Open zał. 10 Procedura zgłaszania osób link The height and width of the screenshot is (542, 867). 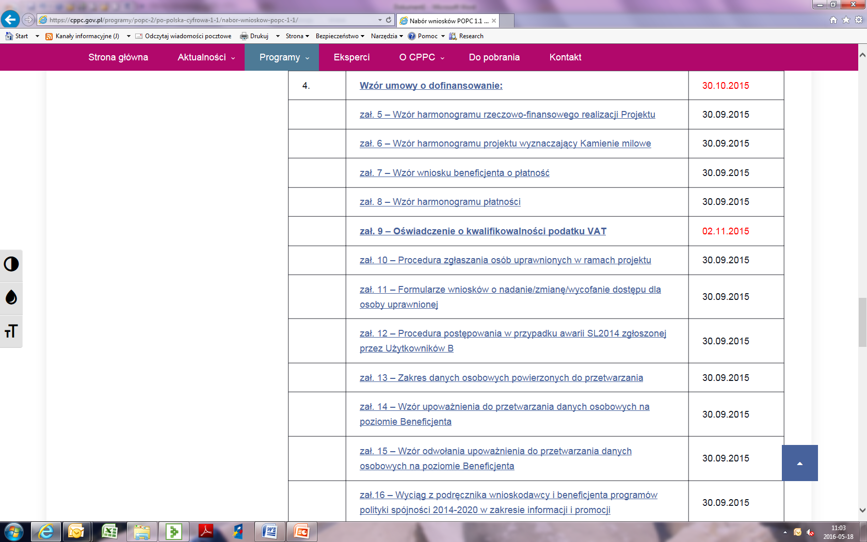(x=505, y=260)
